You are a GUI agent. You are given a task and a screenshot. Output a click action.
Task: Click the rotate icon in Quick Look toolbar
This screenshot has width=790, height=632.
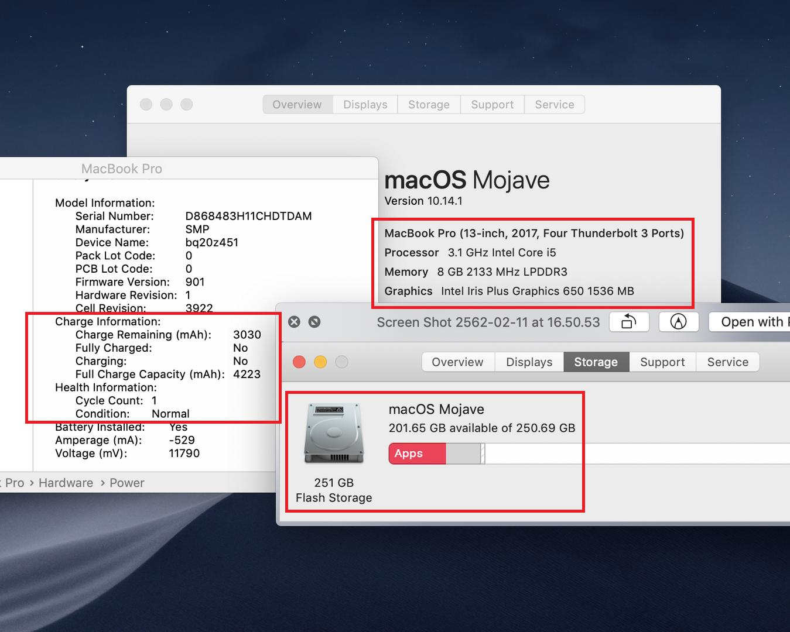click(x=629, y=322)
